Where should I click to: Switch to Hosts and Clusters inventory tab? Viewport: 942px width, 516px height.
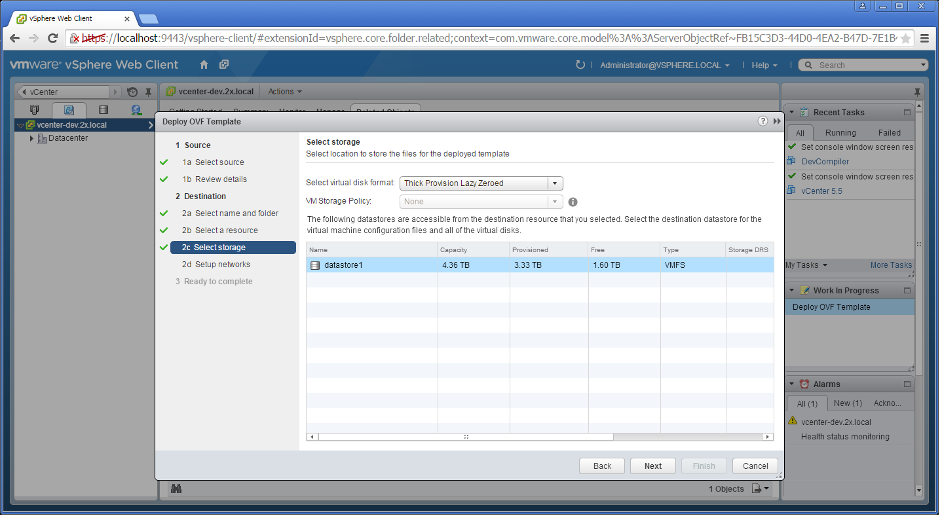click(x=35, y=110)
